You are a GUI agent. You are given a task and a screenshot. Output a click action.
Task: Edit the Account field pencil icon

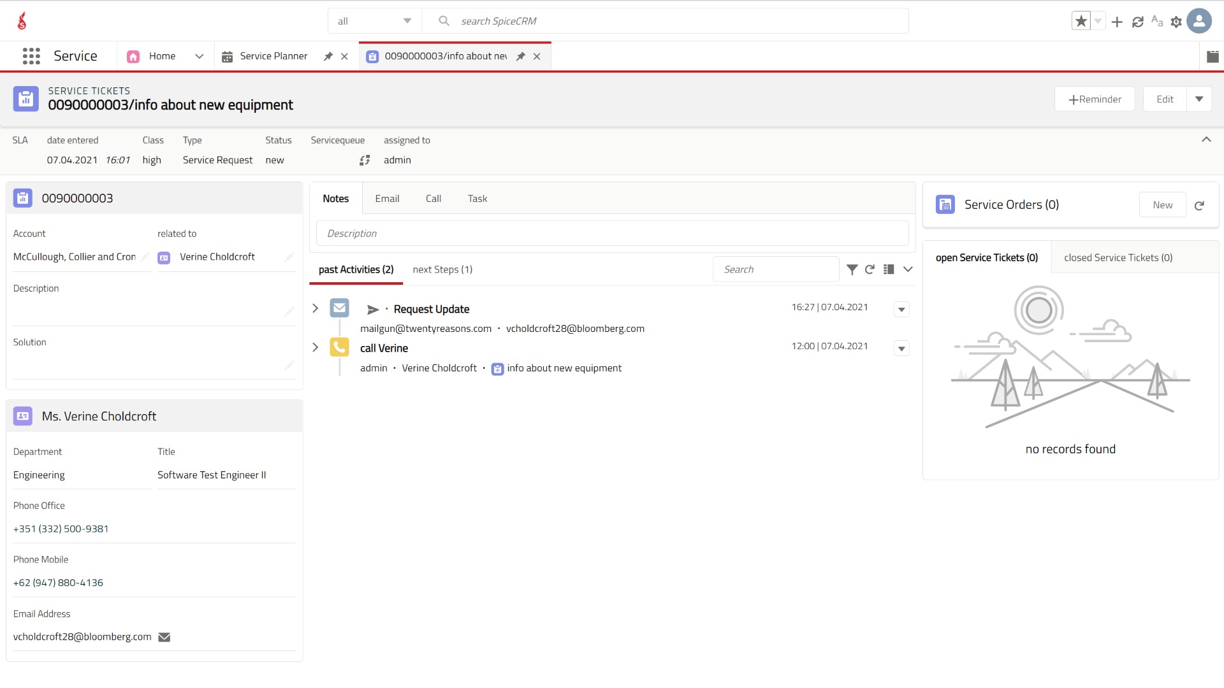click(145, 257)
